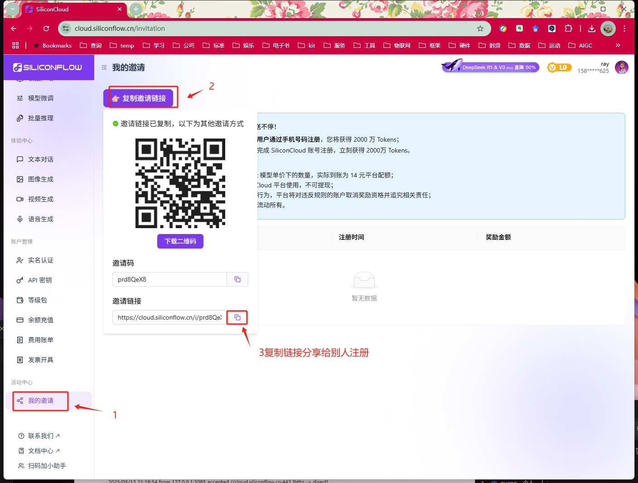Collapse sidebar with menu toggle icon
Screen dimensions: 638x483
104,67
